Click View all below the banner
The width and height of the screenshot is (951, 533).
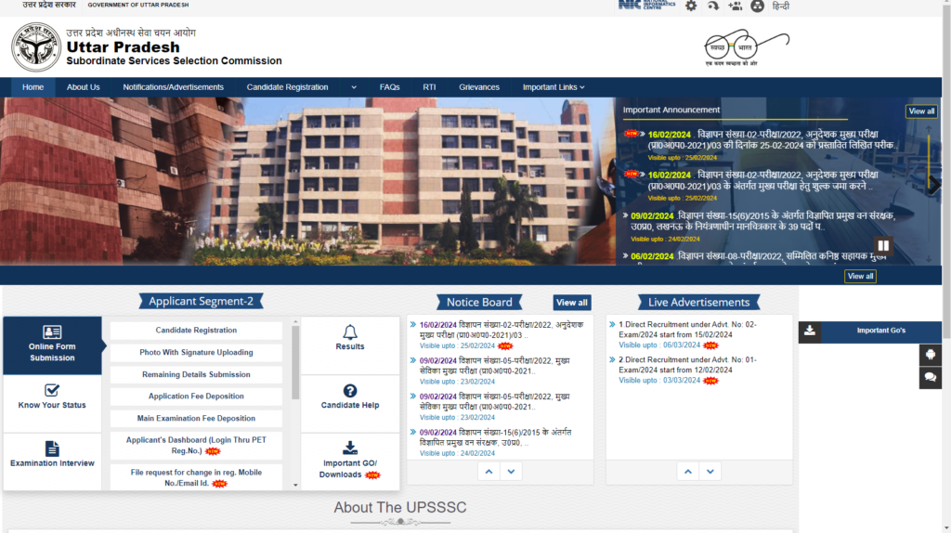pos(860,276)
